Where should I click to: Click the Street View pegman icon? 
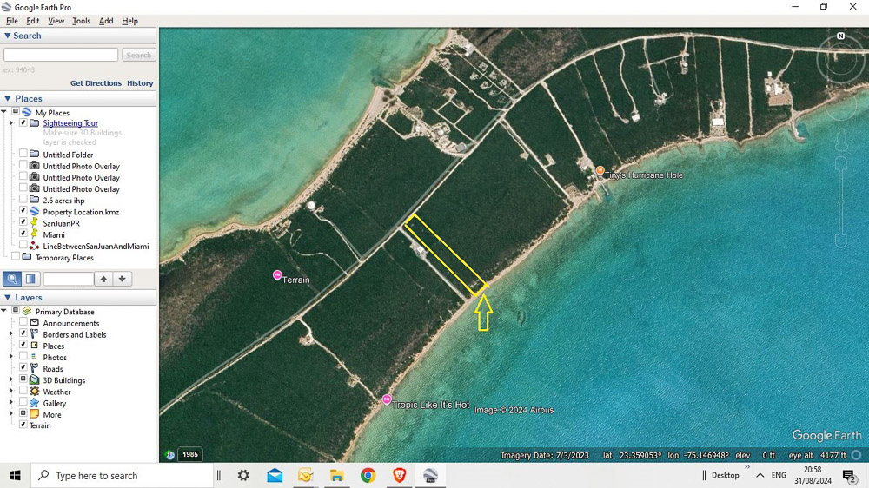(840, 141)
